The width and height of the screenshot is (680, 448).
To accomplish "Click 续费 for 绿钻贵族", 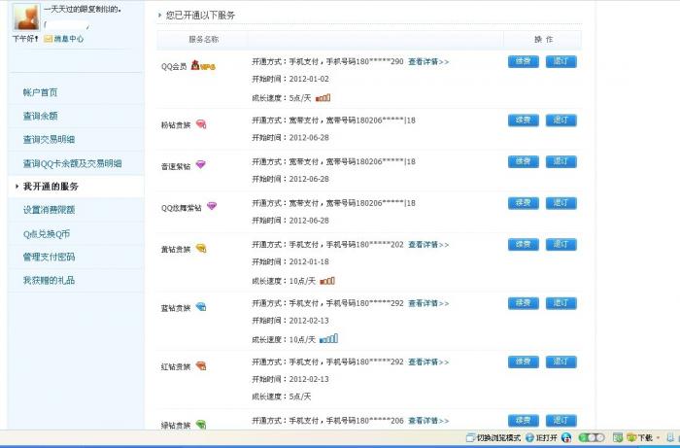I will click(524, 420).
